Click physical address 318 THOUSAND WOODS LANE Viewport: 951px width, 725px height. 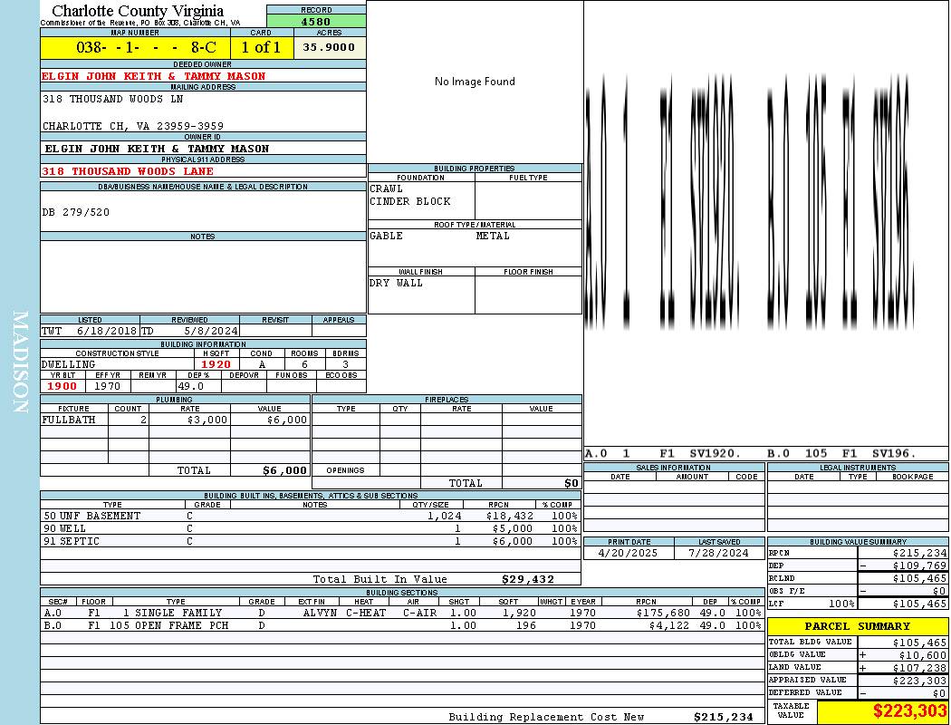point(128,171)
